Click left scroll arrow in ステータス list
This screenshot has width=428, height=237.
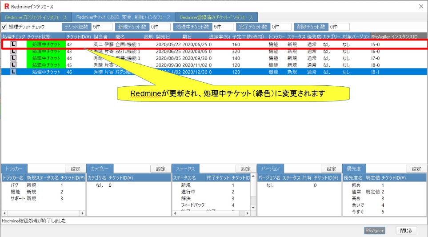pyautogui.click(x=175, y=213)
